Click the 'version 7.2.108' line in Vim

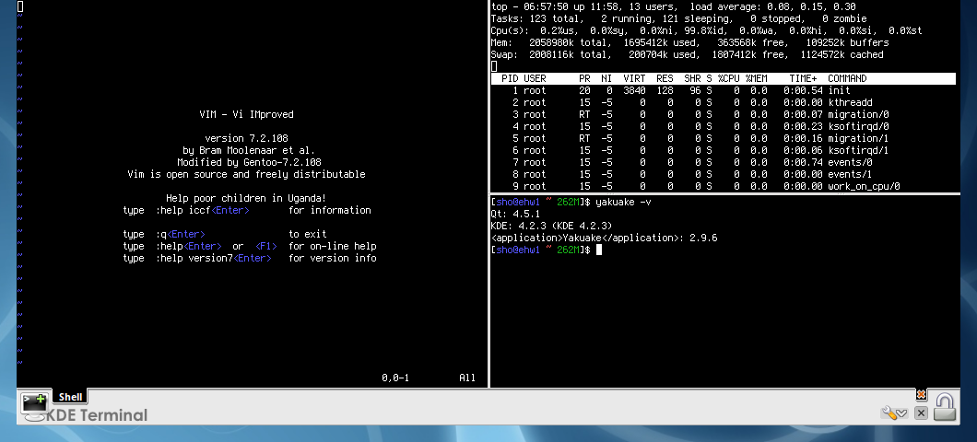[x=246, y=138]
